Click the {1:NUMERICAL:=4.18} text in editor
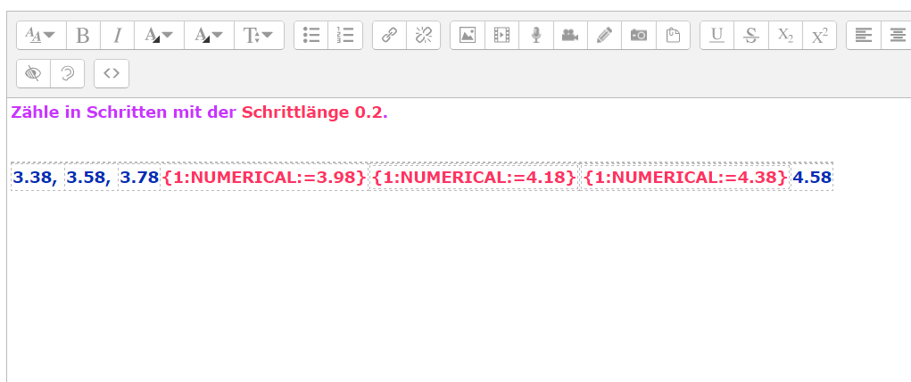The width and height of the screenshot is (911, 382). point(474,178)
